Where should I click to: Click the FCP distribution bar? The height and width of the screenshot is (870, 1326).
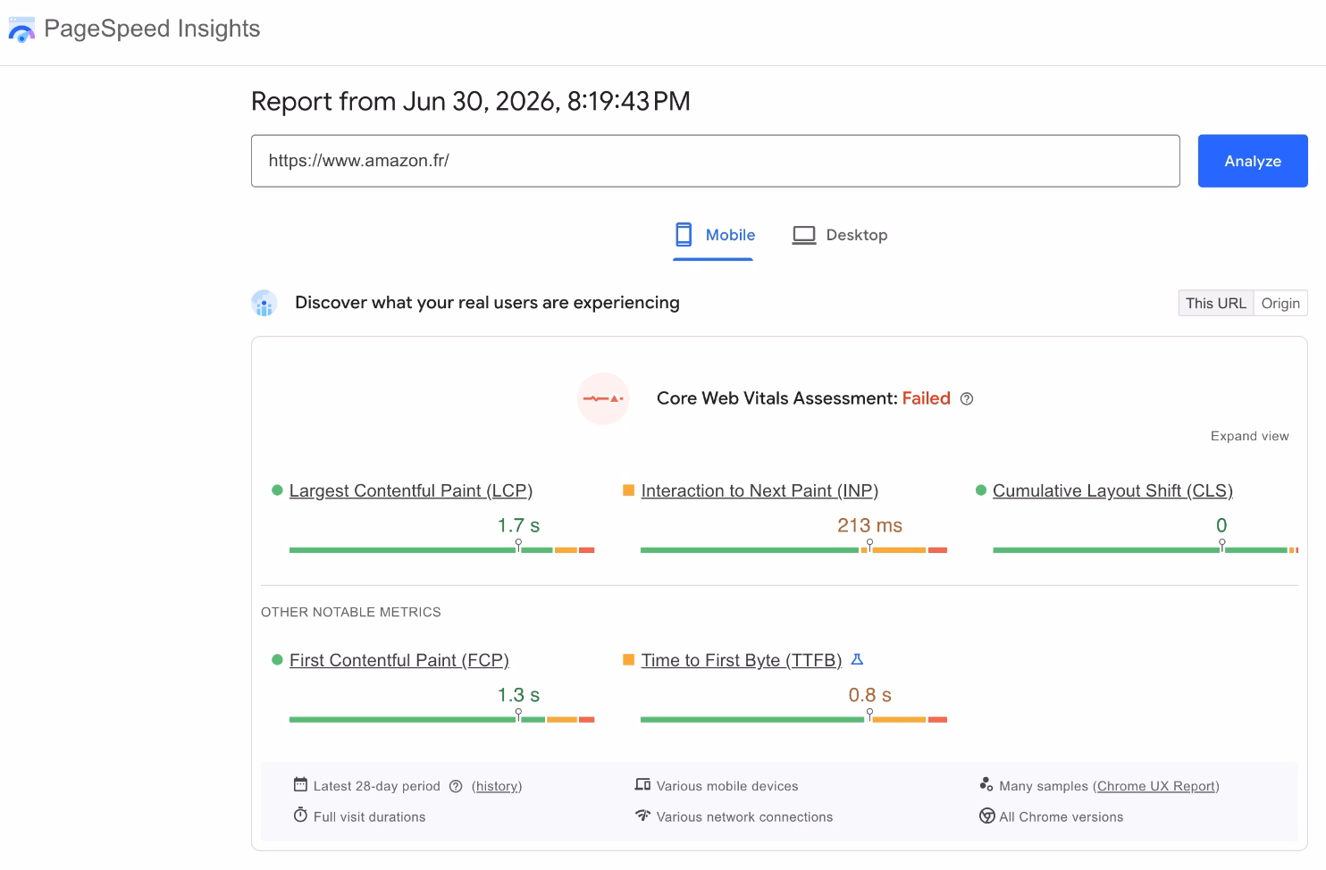pos(441,720)
